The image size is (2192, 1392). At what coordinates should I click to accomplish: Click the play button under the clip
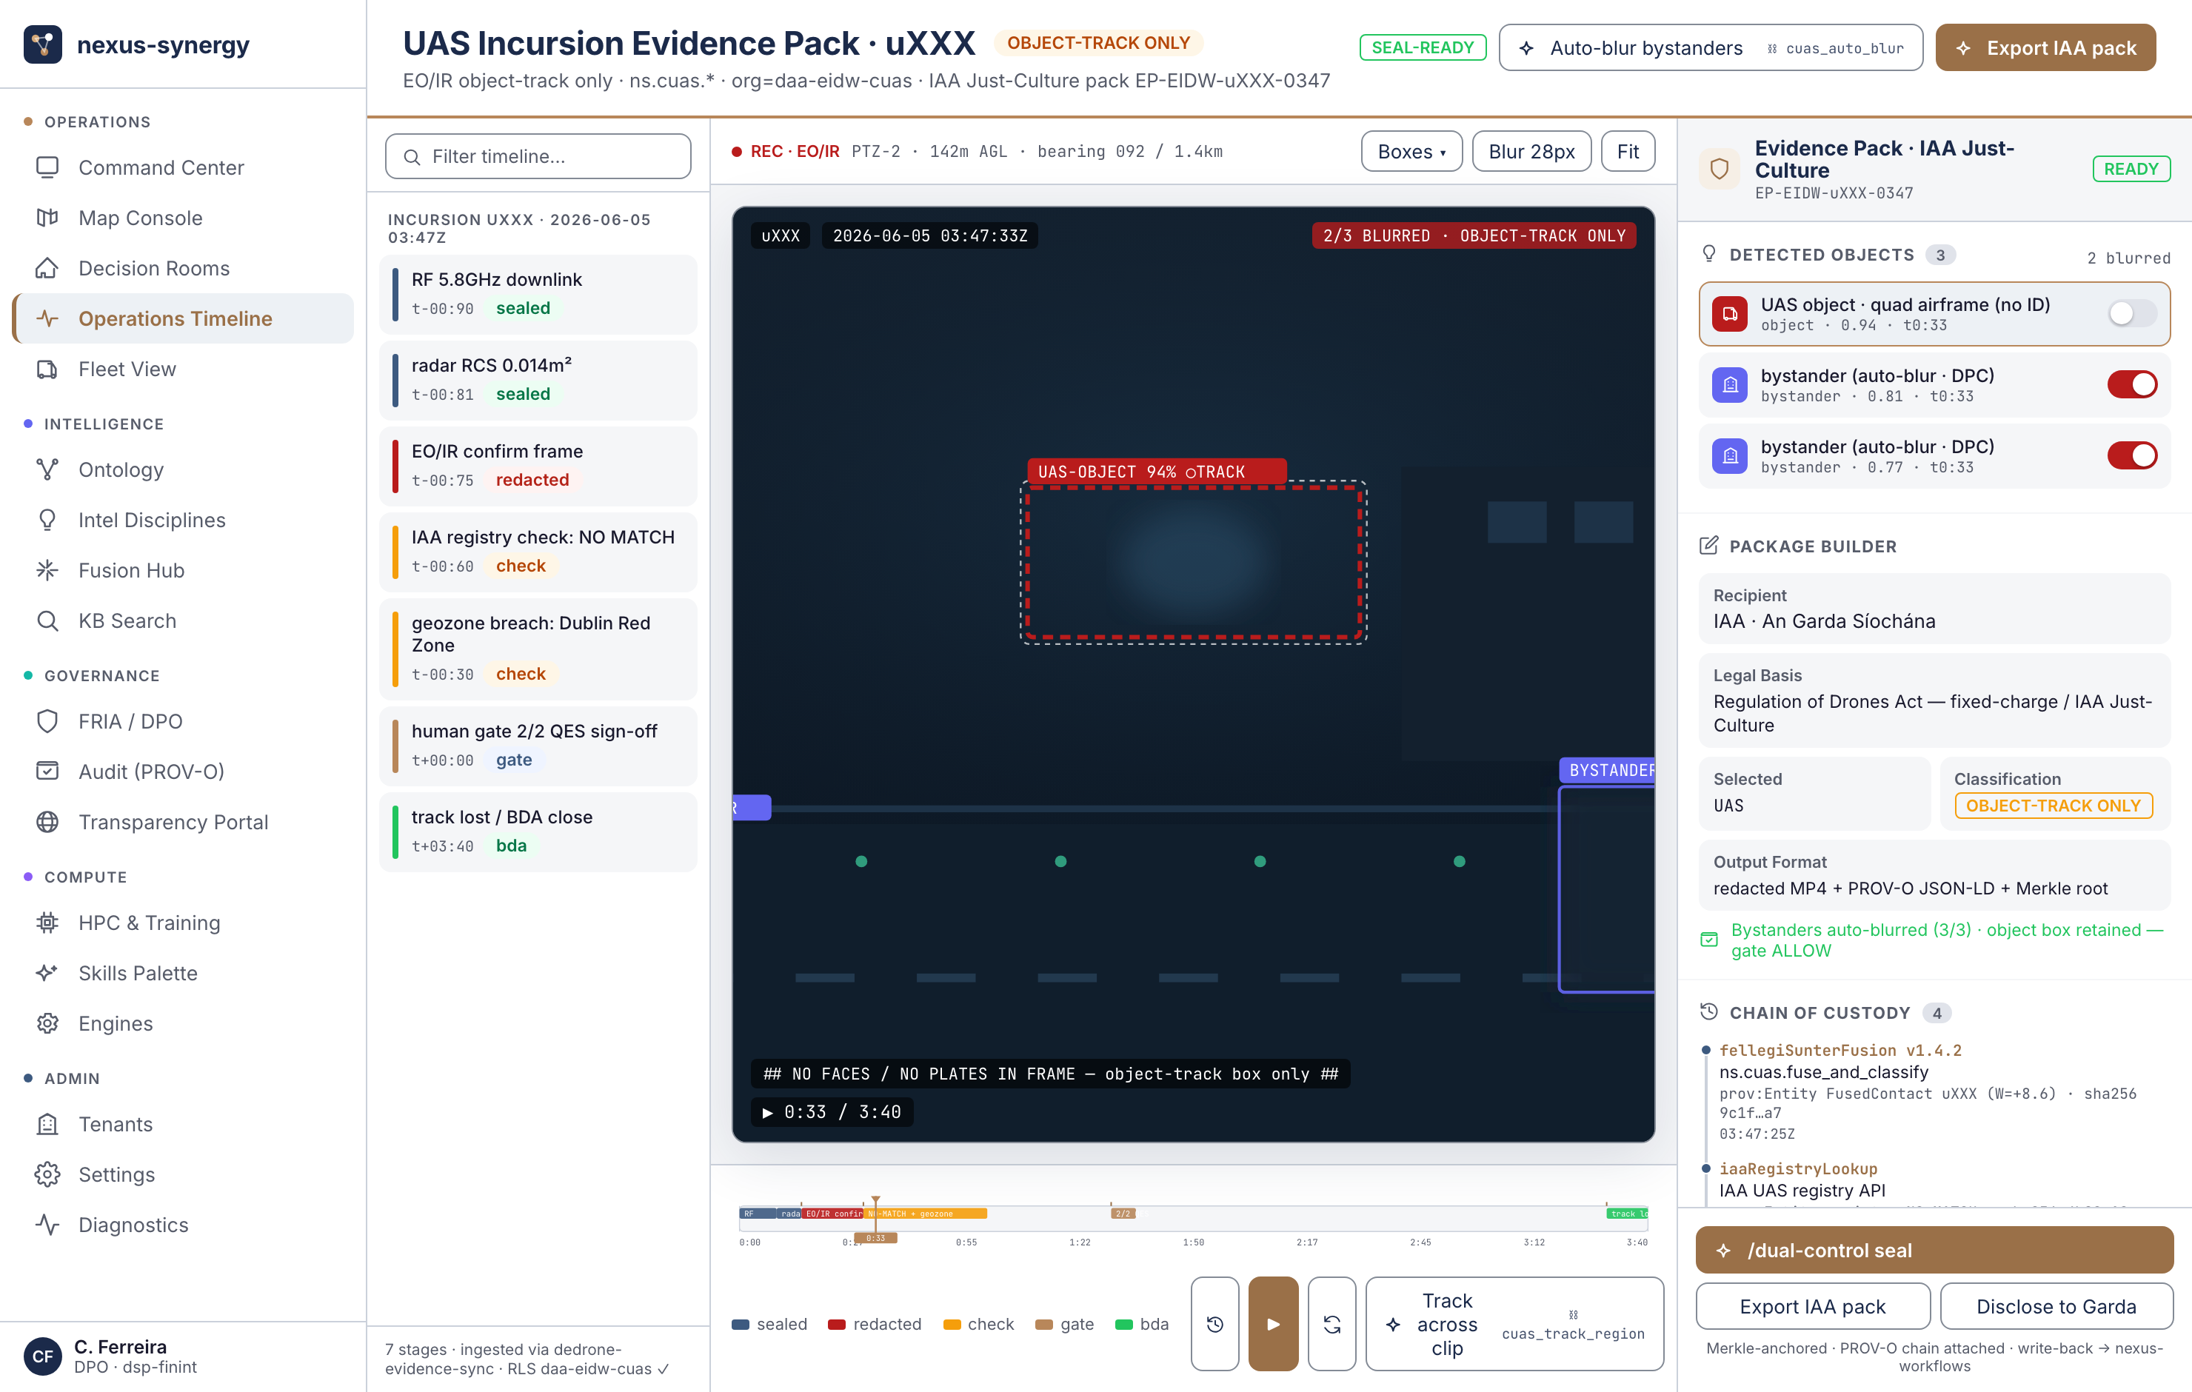pos(1272,1324)
